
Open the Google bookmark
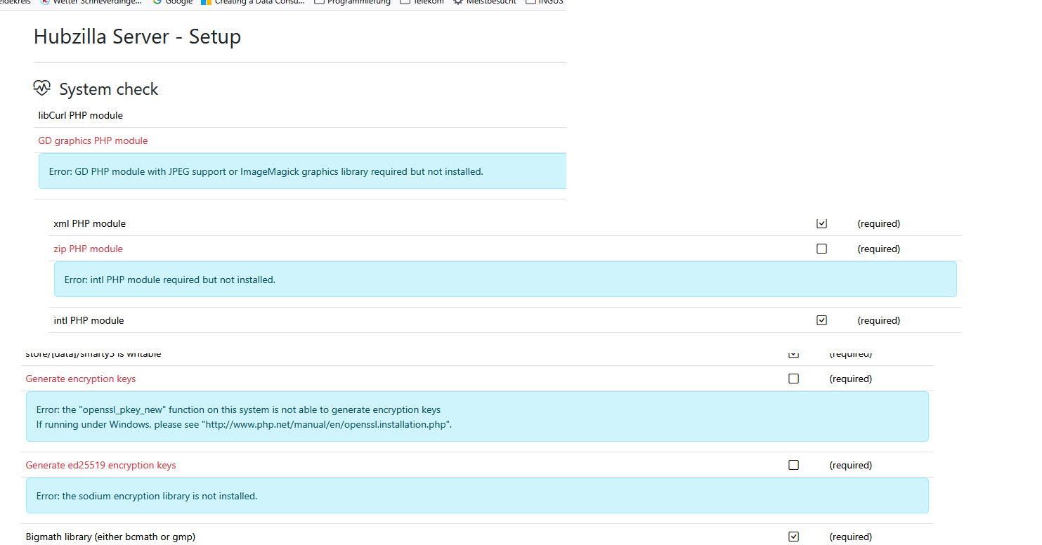[173, 2]
